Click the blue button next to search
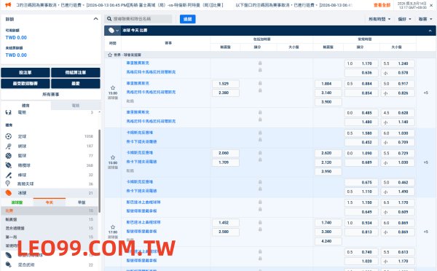The image size is (437, 271). (x=188, y=19)
